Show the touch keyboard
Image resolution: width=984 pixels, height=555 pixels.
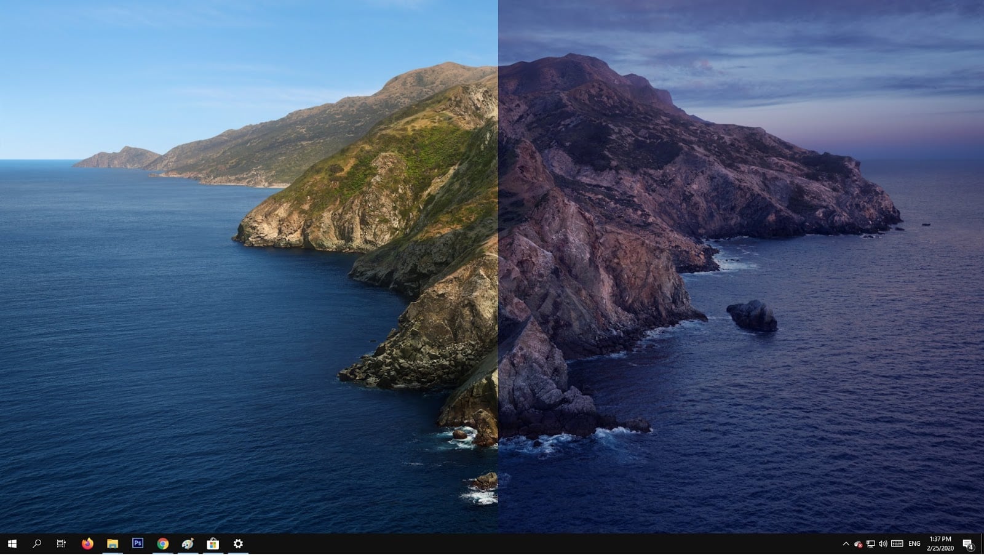(897, 544)
